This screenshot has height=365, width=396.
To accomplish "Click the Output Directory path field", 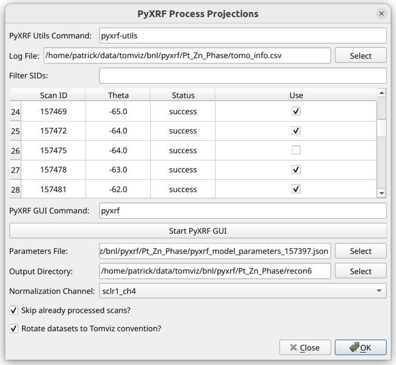I will [x=215, y=271].
